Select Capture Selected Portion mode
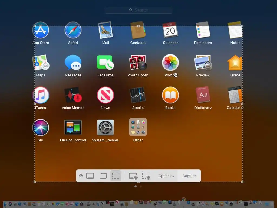Screen dimensions: 277x208 (x=116, y=176)
